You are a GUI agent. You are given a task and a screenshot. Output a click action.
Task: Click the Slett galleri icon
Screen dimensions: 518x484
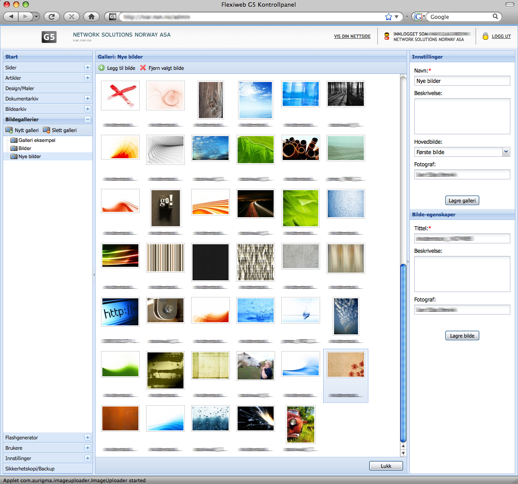[46, 130]
